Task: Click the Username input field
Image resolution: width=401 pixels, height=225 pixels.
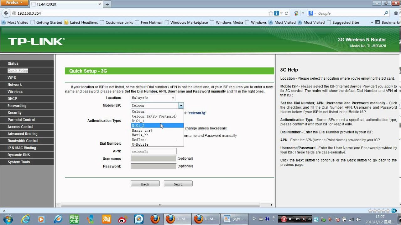Action: (154, 159)
